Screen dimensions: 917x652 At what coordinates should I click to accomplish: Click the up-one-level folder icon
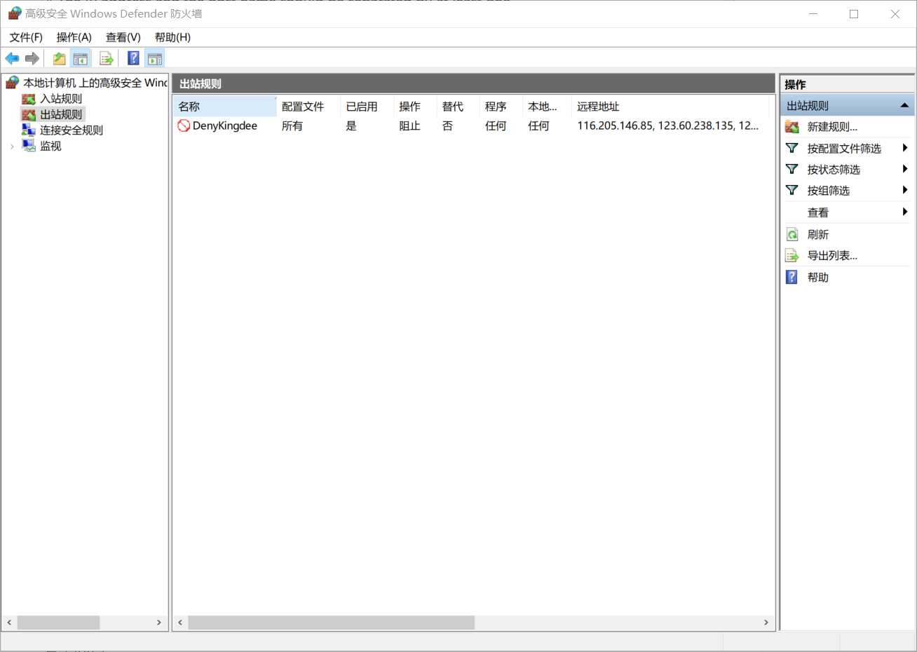pyautogui.click(x=60, y=58)
